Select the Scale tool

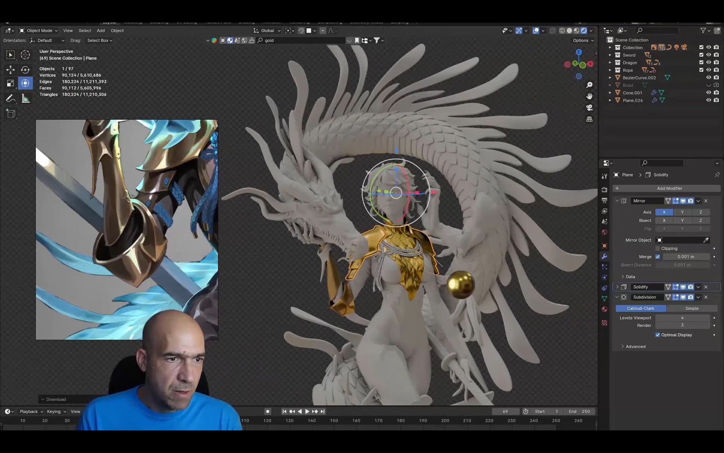click(10, 83)
